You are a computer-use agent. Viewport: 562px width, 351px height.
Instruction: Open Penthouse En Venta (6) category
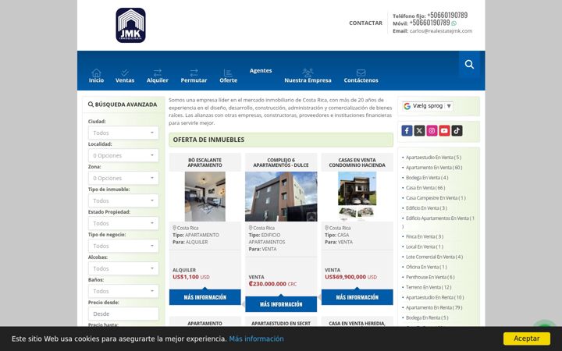click(x=430, y=277)
